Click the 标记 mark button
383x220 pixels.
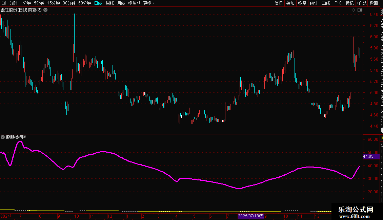coord(349,3)
